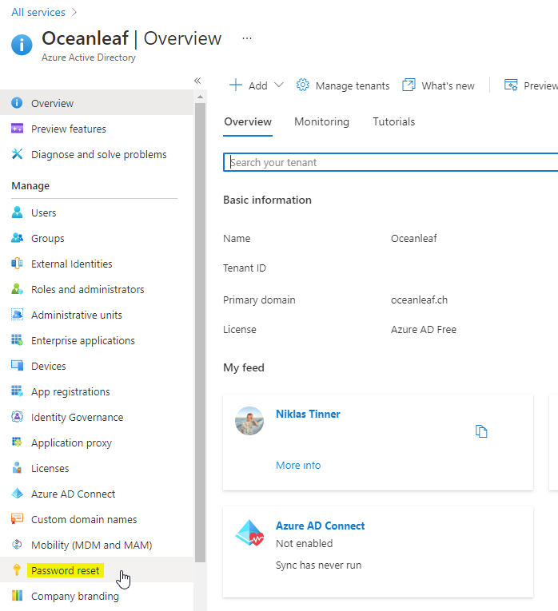The height and width of the screenshot is (611, 558).
Task: Click the Custom domain names icon
Action: pyautogui.click(x=17, y=519)
